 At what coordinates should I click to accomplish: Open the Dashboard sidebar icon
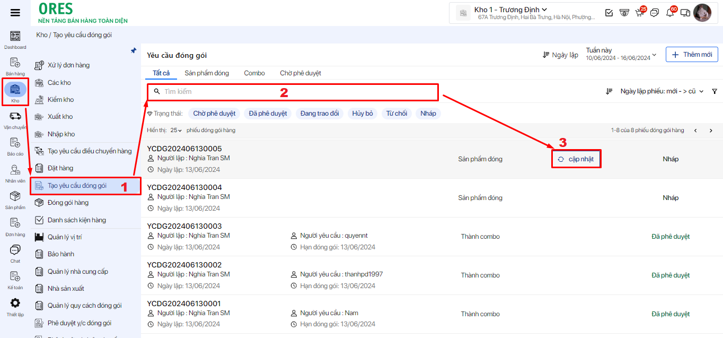click(x=15, y=37)
